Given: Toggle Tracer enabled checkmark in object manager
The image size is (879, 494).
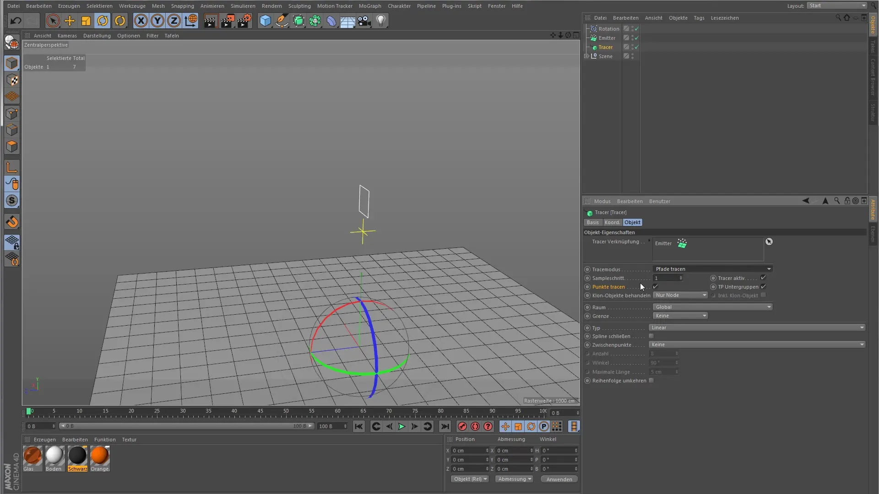Looking at the screenshot, I should click(636, 47).
